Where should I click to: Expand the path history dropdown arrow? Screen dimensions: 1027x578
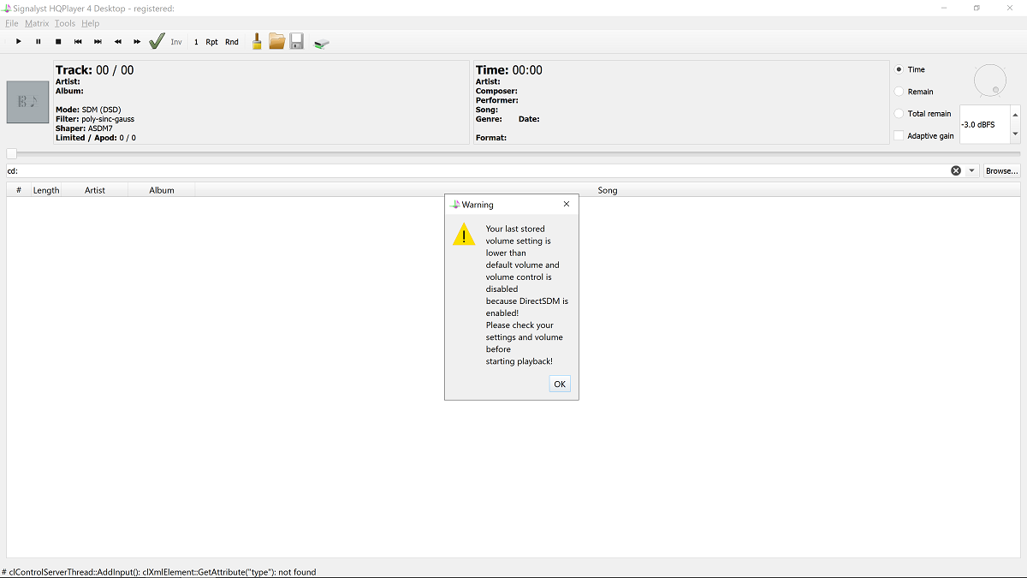point(972,170)
